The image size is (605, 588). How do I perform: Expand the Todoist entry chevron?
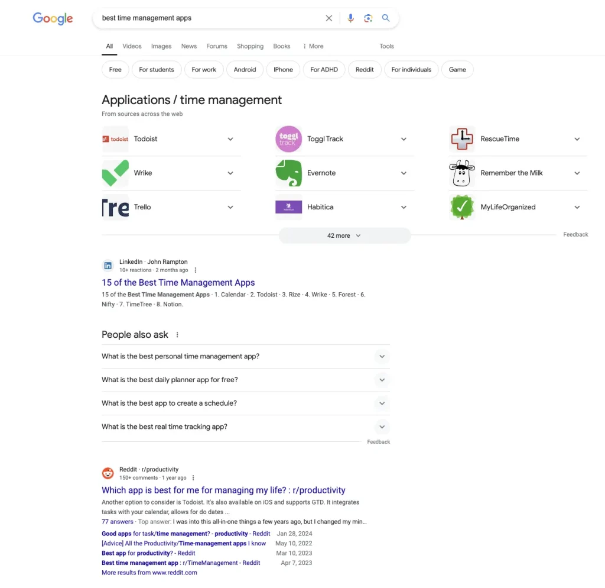point(230,138)
